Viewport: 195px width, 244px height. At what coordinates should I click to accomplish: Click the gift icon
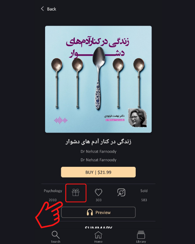click(x=76, y=192)
